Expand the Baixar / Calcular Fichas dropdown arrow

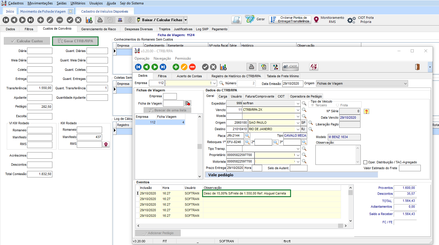186,20
